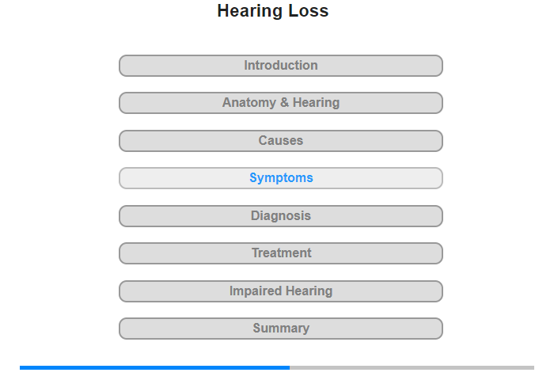The width and height of the screenshot is (554, 380).
Task: Click the gray unfilled portion of progress bar
Action: click(412, 367)
